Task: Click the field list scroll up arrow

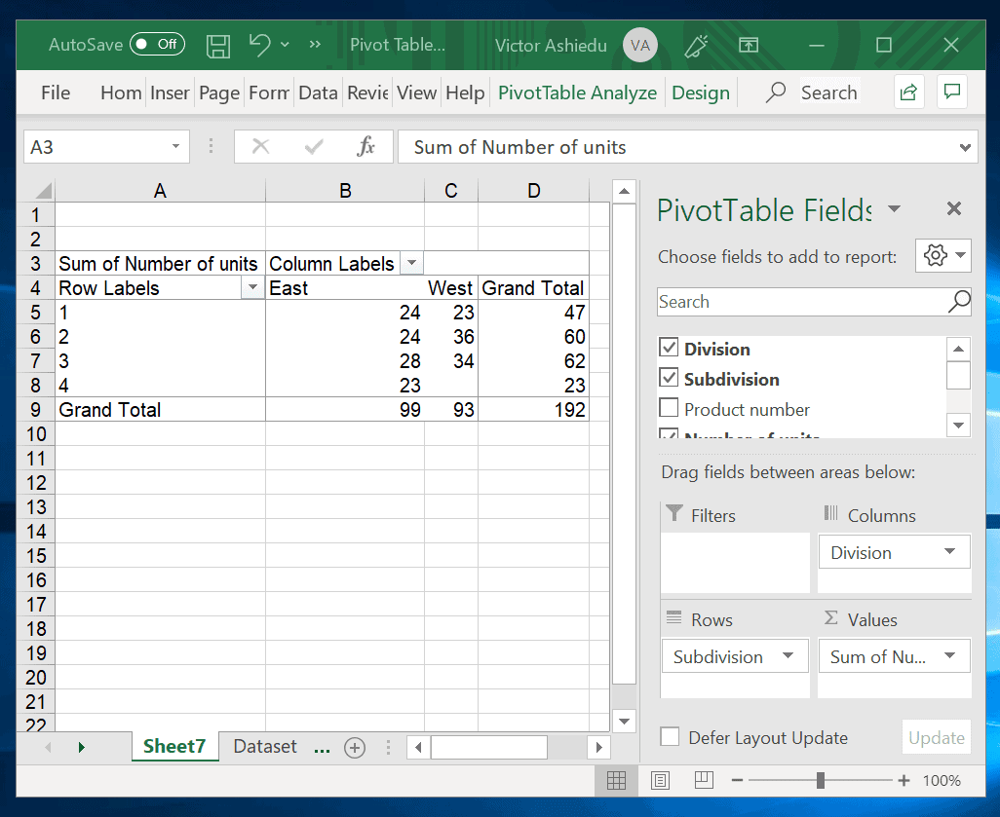Action: click(x=958, y=349)
